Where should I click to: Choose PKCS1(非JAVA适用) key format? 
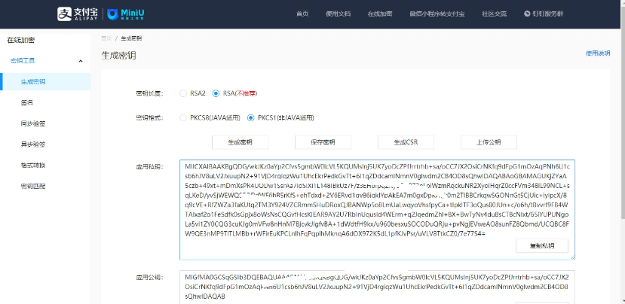tap(251, 118)
